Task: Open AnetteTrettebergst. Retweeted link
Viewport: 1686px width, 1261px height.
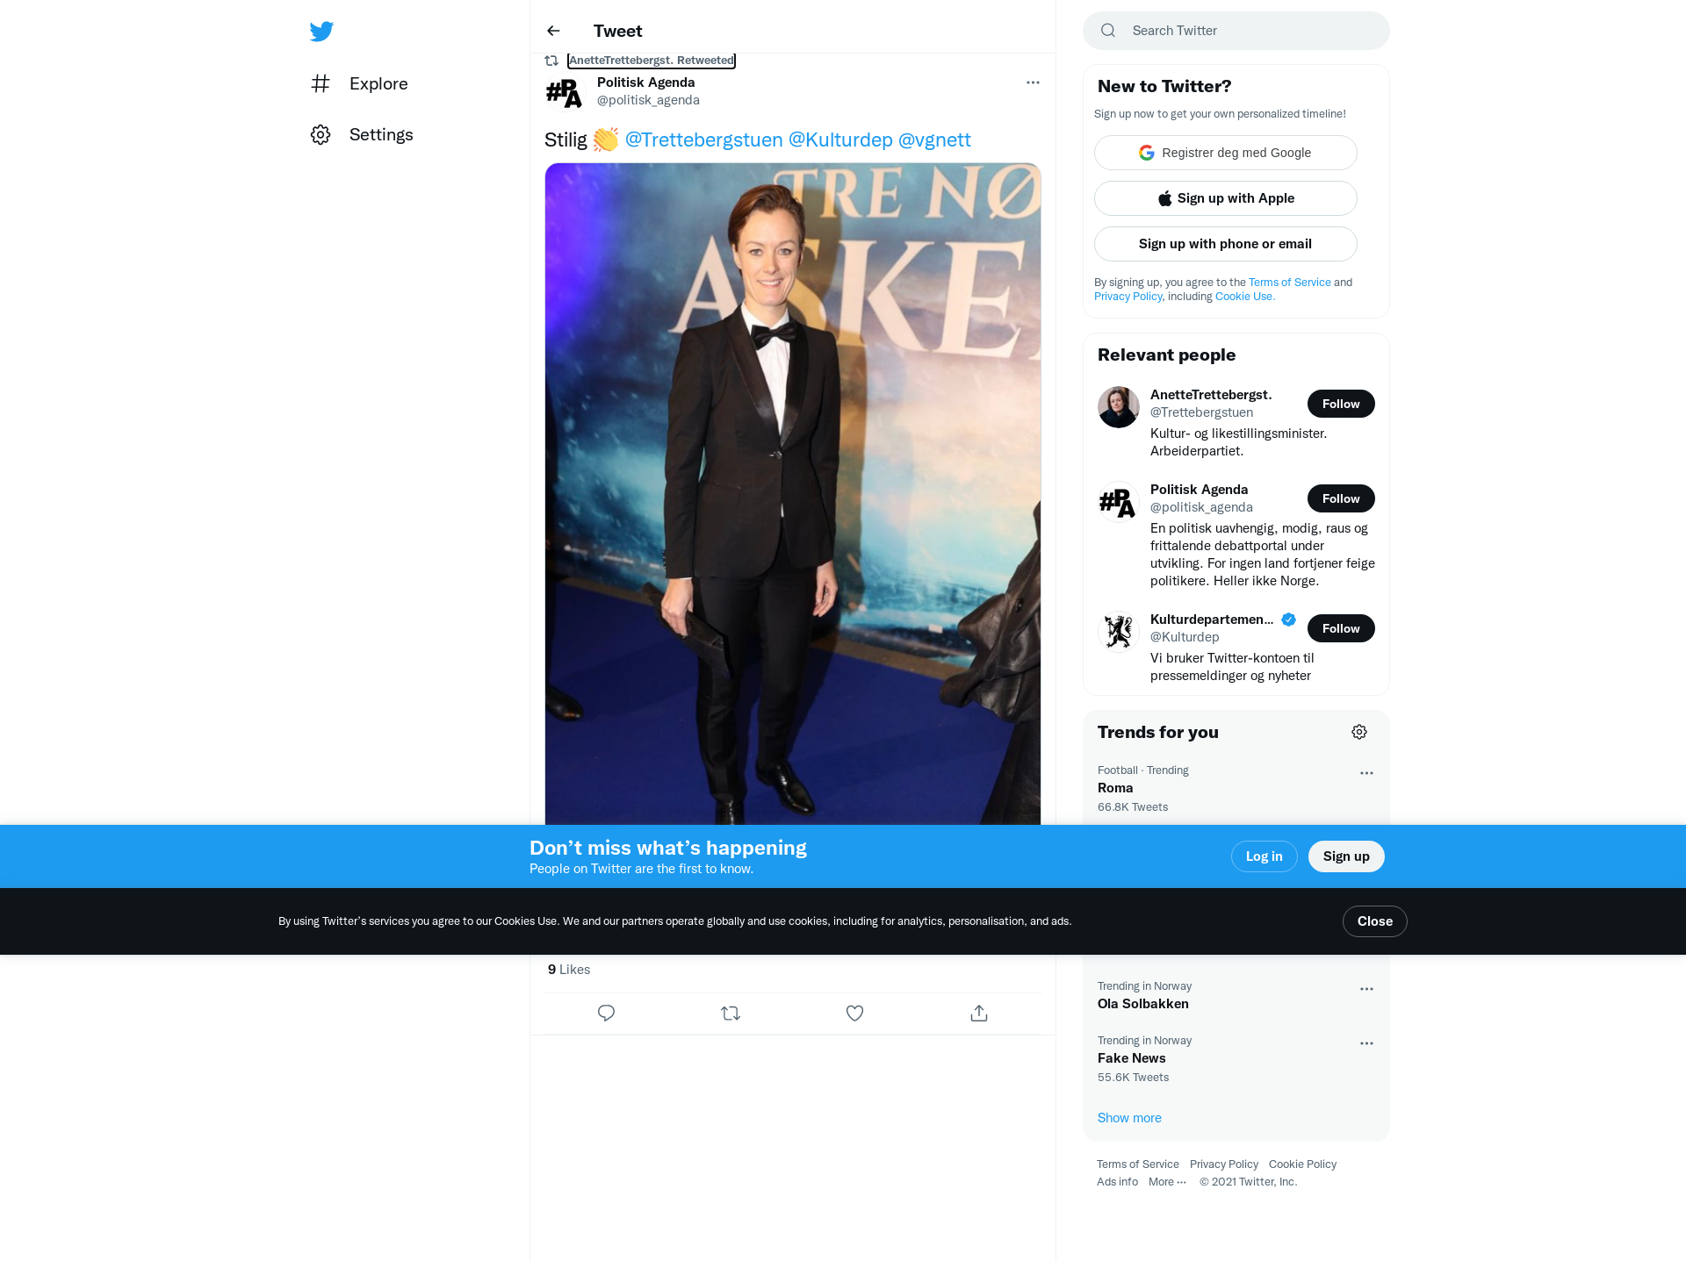Action: [652, 61]
